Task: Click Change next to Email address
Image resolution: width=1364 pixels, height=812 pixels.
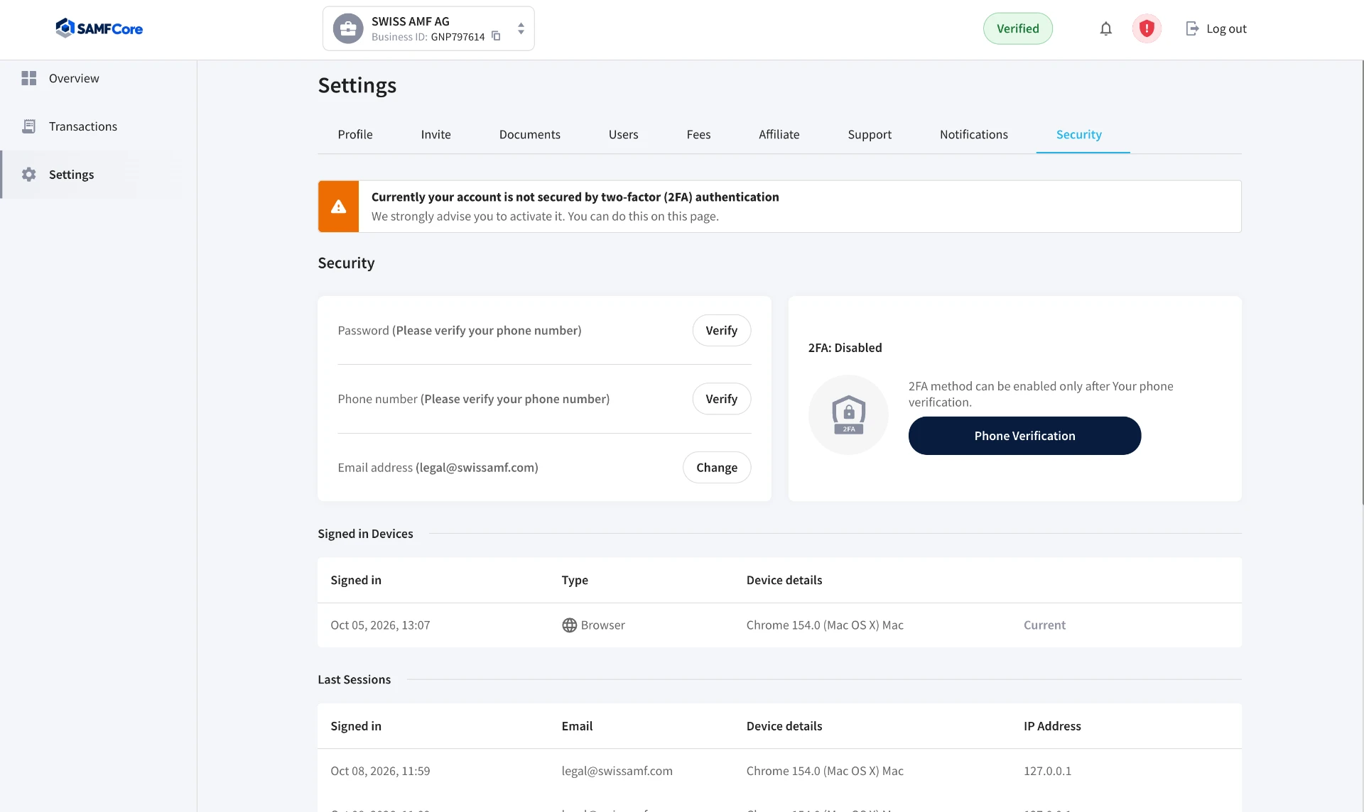Action: coord(716,468)
